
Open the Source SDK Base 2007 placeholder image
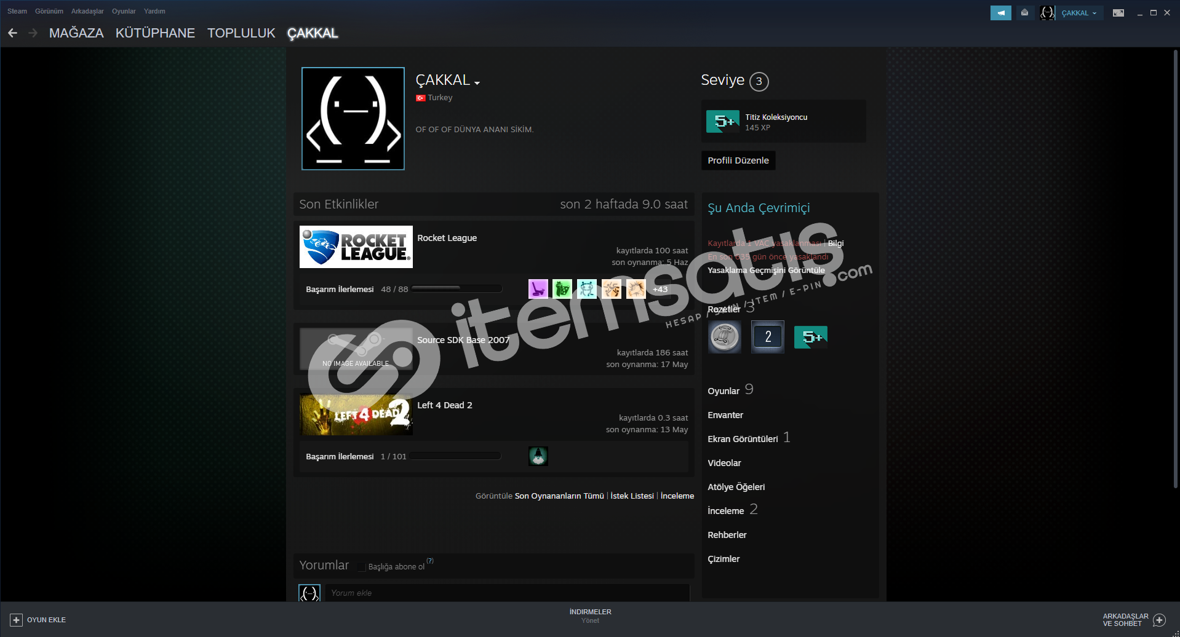pos(356,349)
